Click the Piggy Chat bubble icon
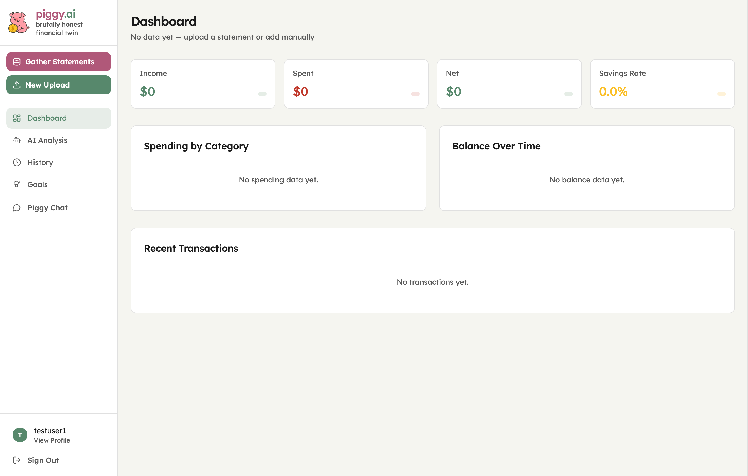The width and height of the screenshot is (748, 476). (x=17, y=208)
